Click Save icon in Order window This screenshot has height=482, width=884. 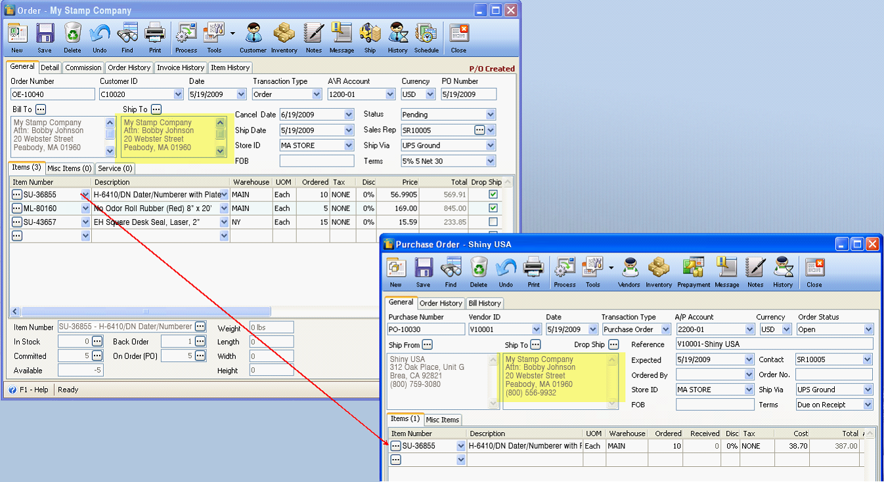(x=45, y=33)
